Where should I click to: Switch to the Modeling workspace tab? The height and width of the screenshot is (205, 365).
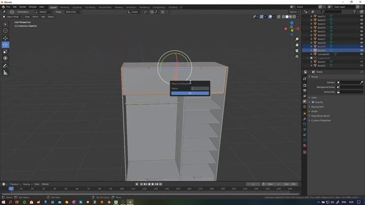coord(64,7)
